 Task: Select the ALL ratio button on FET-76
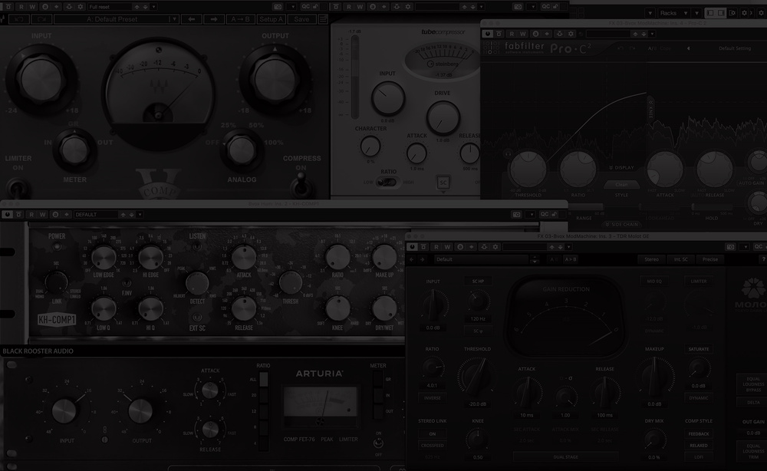[x=265, y=379]
